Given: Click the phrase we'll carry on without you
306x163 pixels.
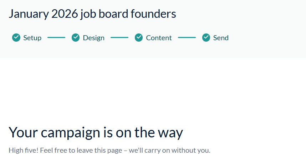Looking at the screenshot, I should 170,150.
